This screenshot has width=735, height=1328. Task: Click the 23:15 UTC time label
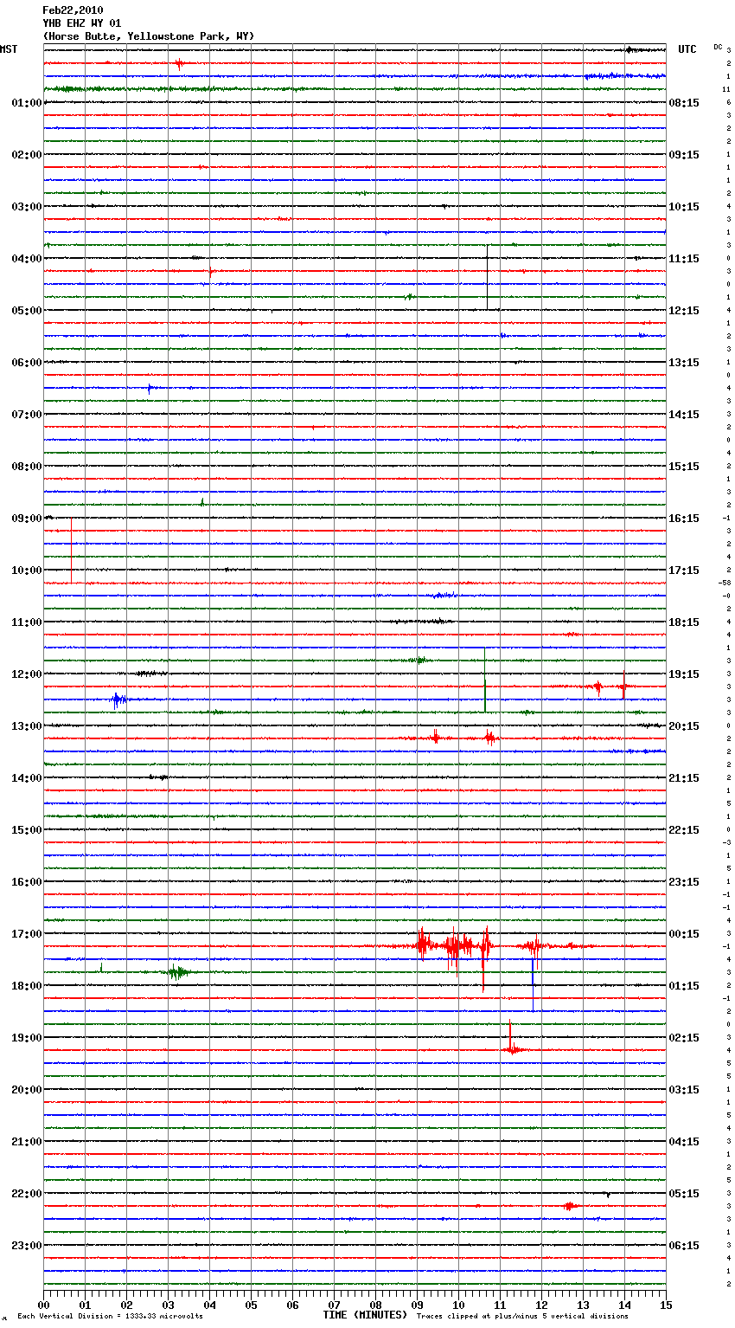point(684,882)
